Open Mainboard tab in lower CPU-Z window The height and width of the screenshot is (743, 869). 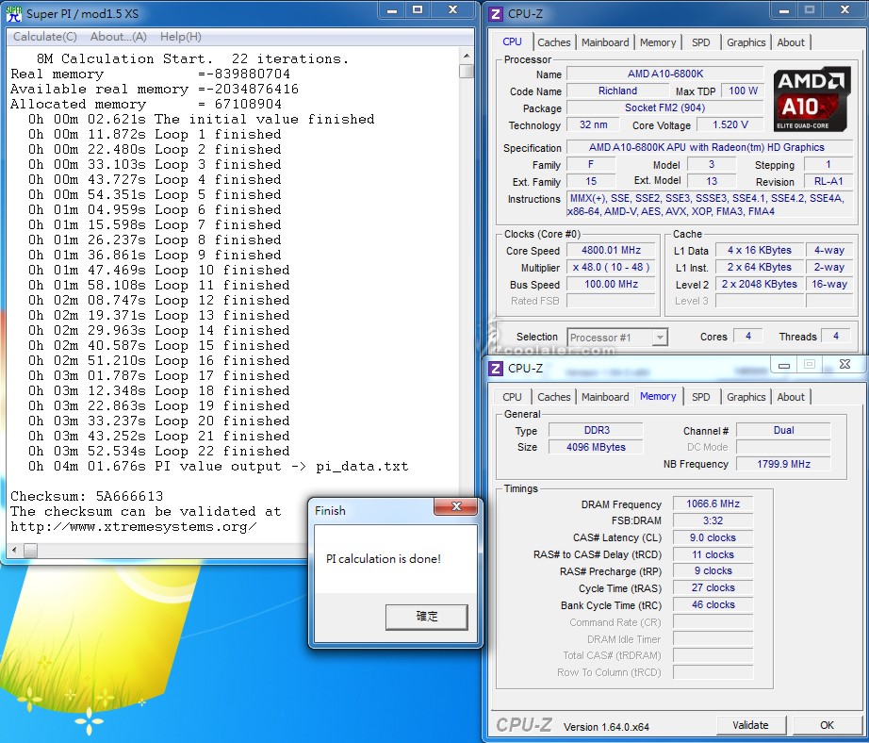click(x=605, y=397)
